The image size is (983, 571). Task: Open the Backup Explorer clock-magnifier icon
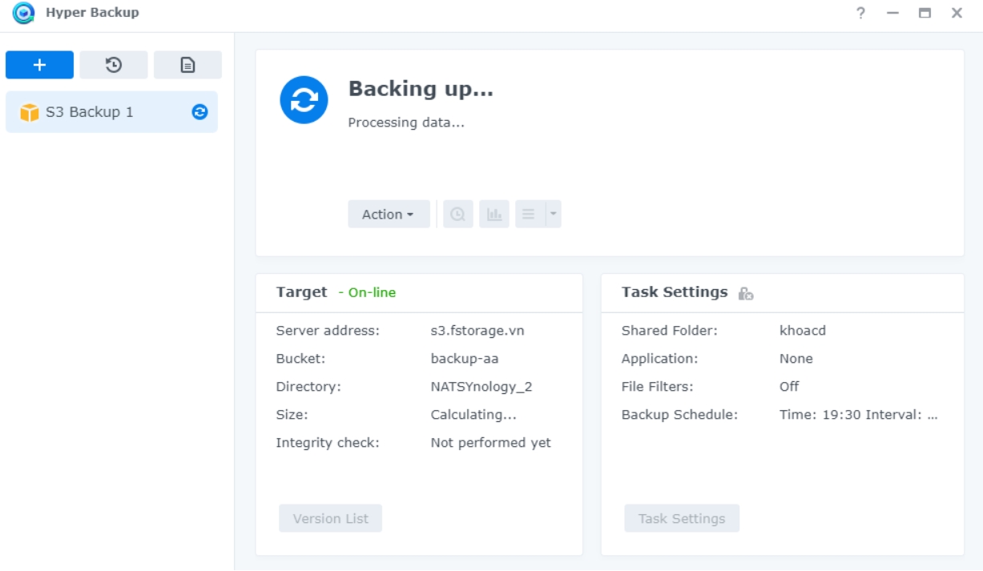457,214
